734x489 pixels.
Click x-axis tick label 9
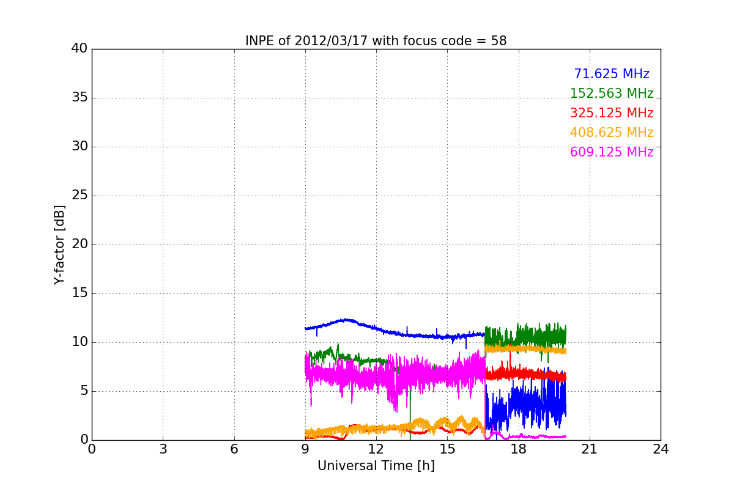(x=305, y=449)
